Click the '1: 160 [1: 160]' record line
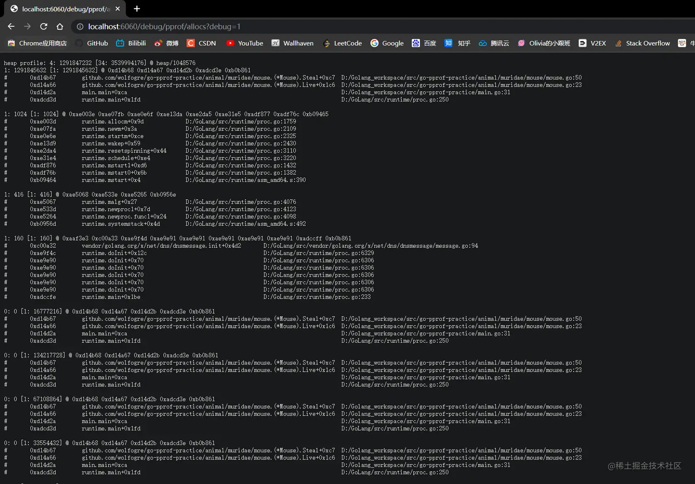695x484 pixels. pyautogui.click(x=177, y=238)
